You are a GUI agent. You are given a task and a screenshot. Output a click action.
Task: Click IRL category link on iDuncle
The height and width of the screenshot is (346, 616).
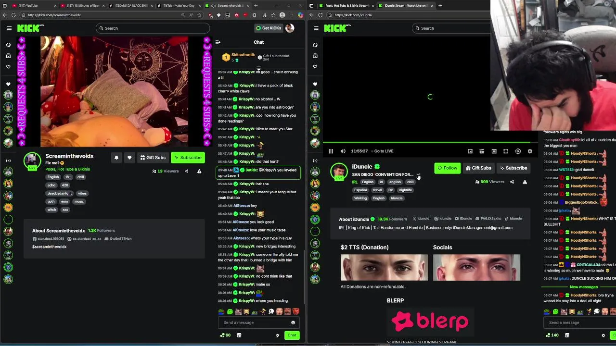(355, 182)
